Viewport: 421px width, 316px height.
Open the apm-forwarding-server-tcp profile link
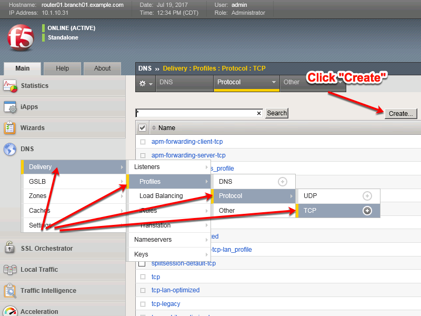tap(188, 155)
